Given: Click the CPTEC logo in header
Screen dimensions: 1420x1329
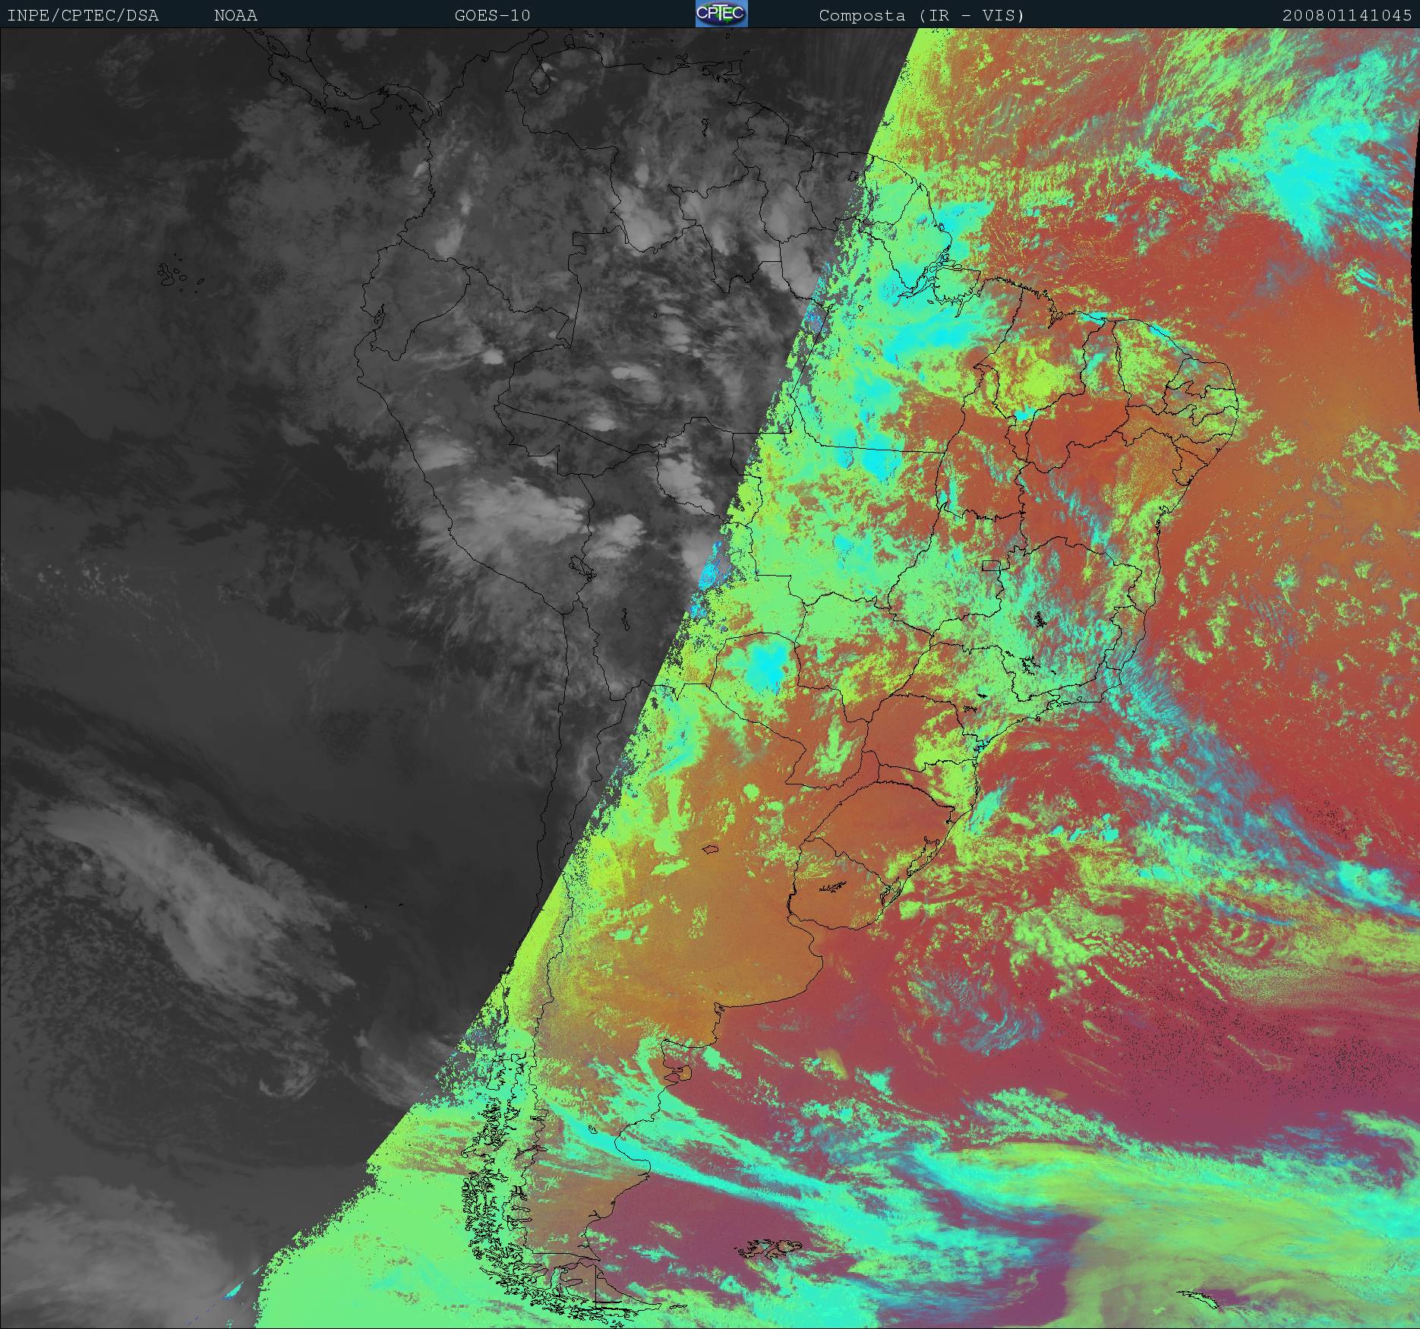Looking at the screenshot, I should [721, 14].
